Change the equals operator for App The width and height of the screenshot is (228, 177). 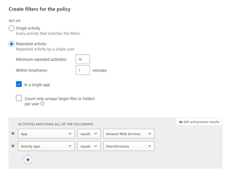(x=89, y=134)
